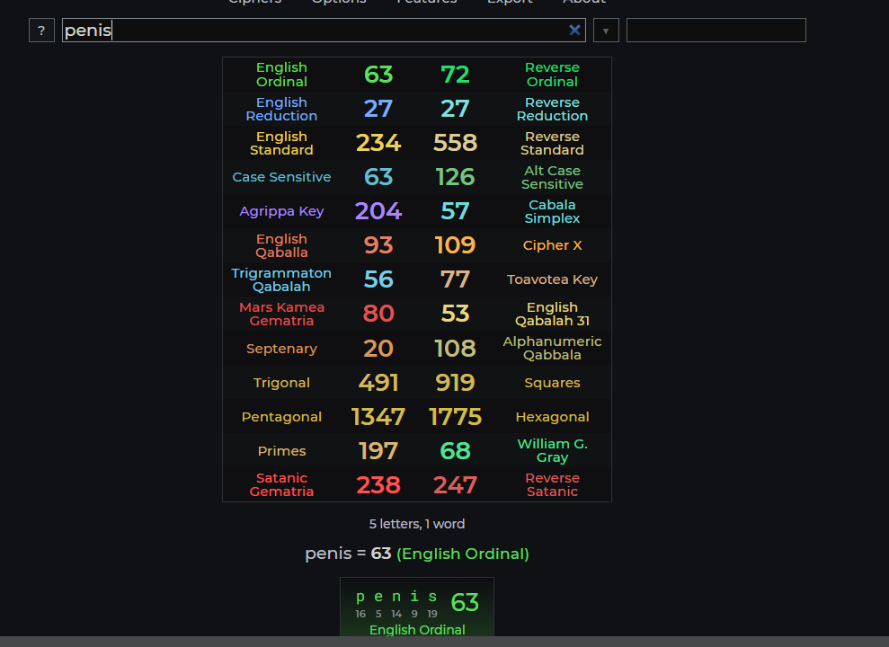
Task: Click the Hexagonal value 1775
Action: (x=455, y=416)
